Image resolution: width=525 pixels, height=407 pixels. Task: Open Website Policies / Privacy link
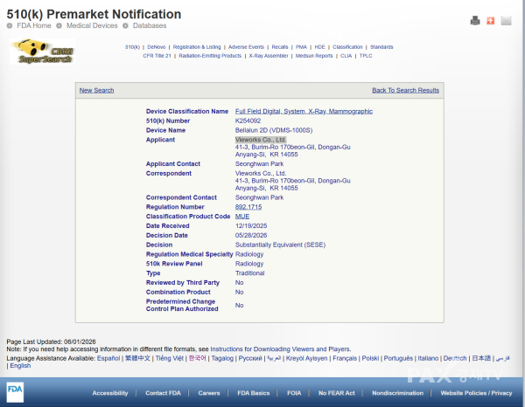click(476, 393)
